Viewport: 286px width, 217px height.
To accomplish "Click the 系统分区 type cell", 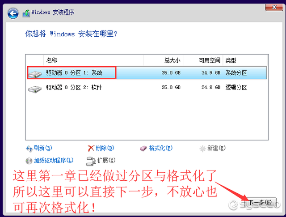I will click(236, 72).
